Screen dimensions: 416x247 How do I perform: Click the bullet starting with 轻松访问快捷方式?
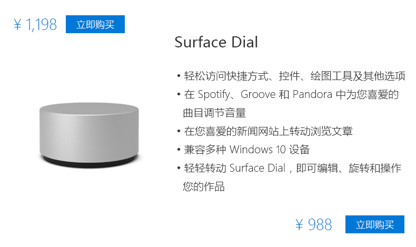coord(294,76)
